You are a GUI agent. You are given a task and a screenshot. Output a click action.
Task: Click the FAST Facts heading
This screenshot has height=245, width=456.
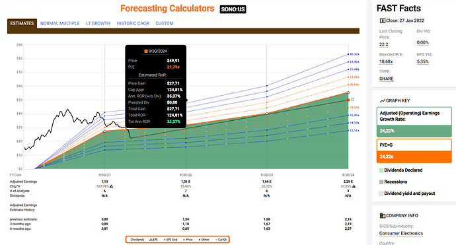[x=399, y=9]
